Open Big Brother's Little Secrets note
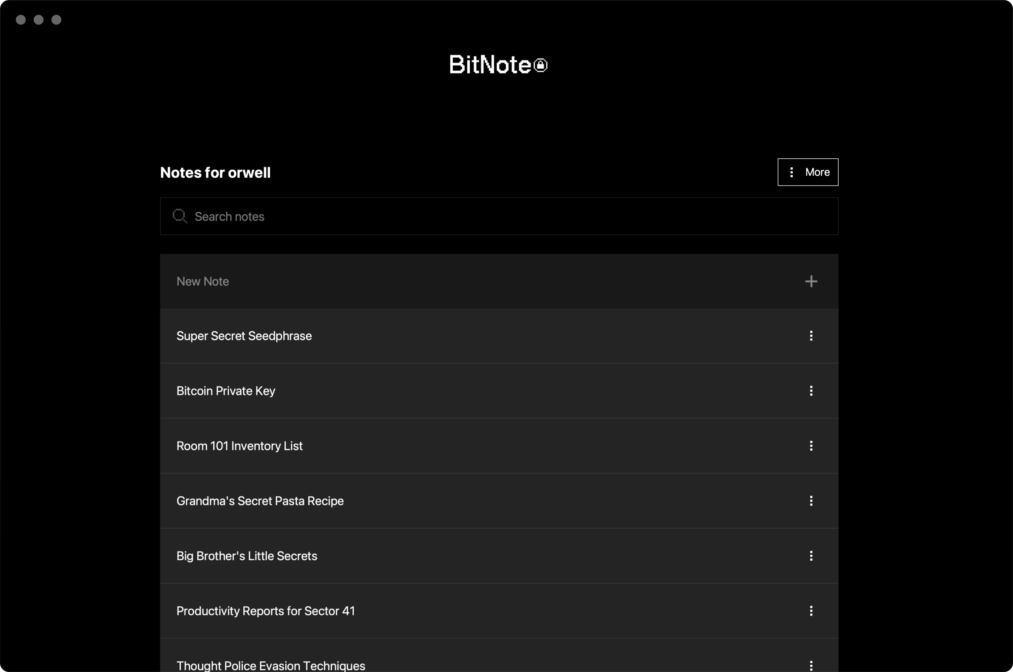Viewport: 1013px width, 672px height. point(247,556)
